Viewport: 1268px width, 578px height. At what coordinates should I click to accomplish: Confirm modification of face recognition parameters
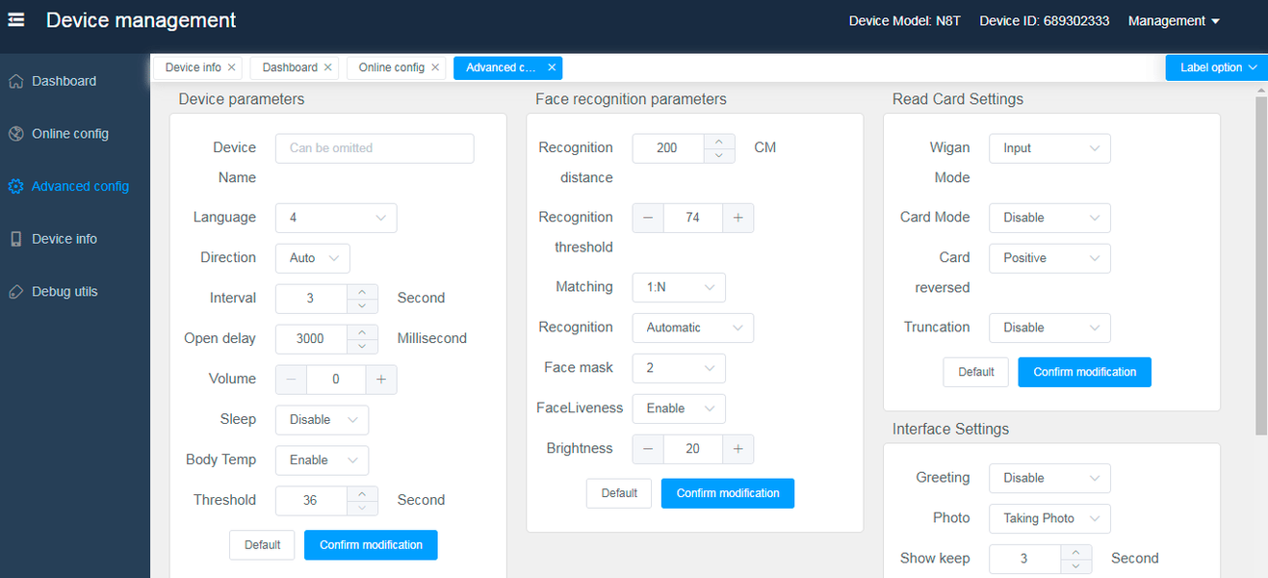point(728,493)
